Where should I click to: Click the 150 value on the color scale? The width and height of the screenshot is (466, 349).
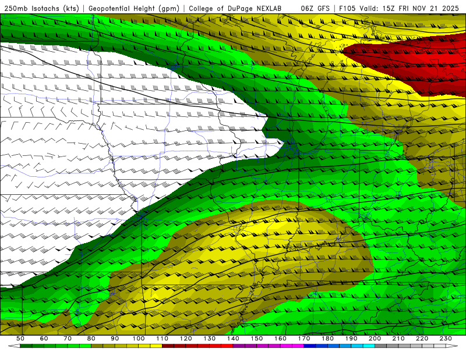click(257, 339)
